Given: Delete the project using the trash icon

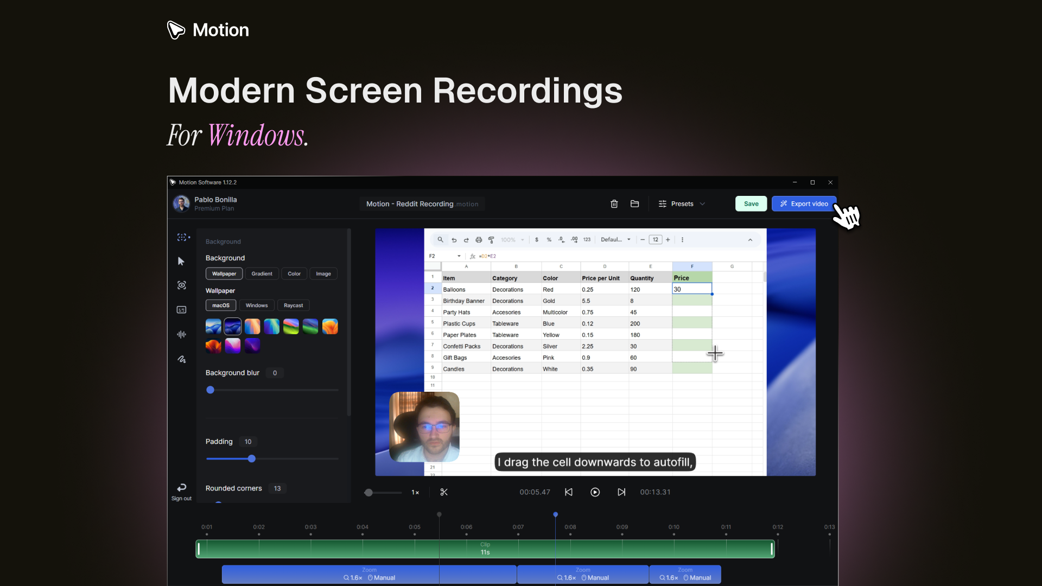Looking at the screenshot, I should [x=614, y=203].
